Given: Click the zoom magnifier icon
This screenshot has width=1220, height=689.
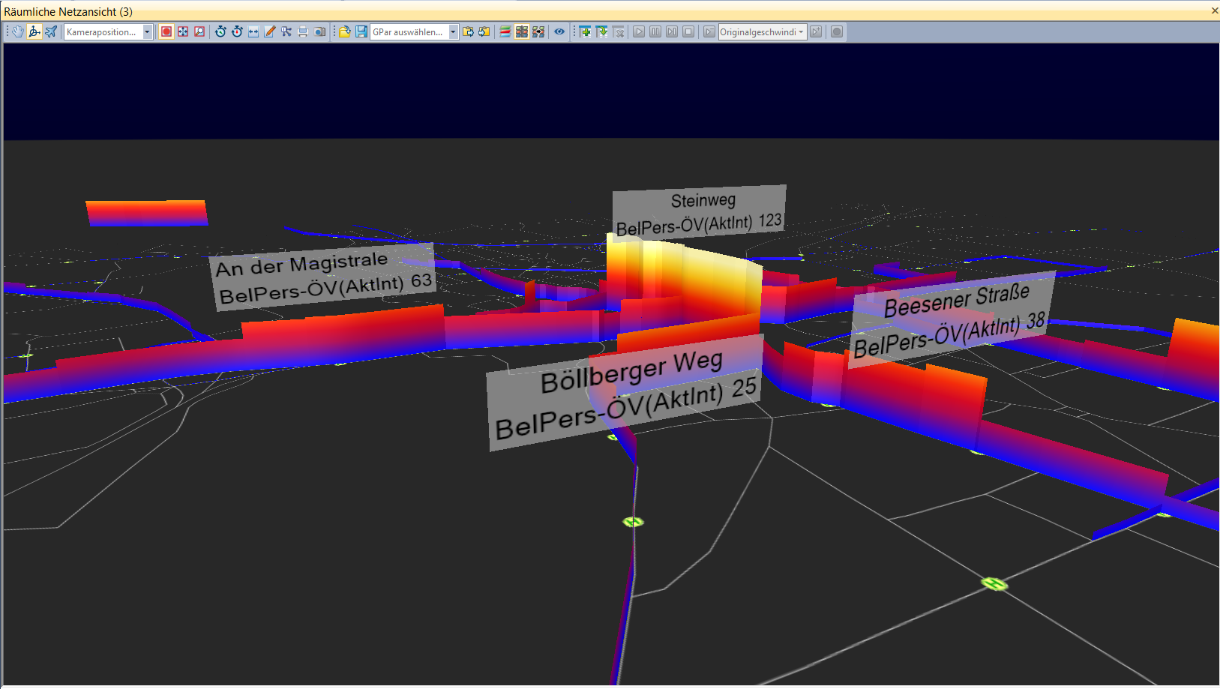Looking at the screenshot, I should (199, 31).
